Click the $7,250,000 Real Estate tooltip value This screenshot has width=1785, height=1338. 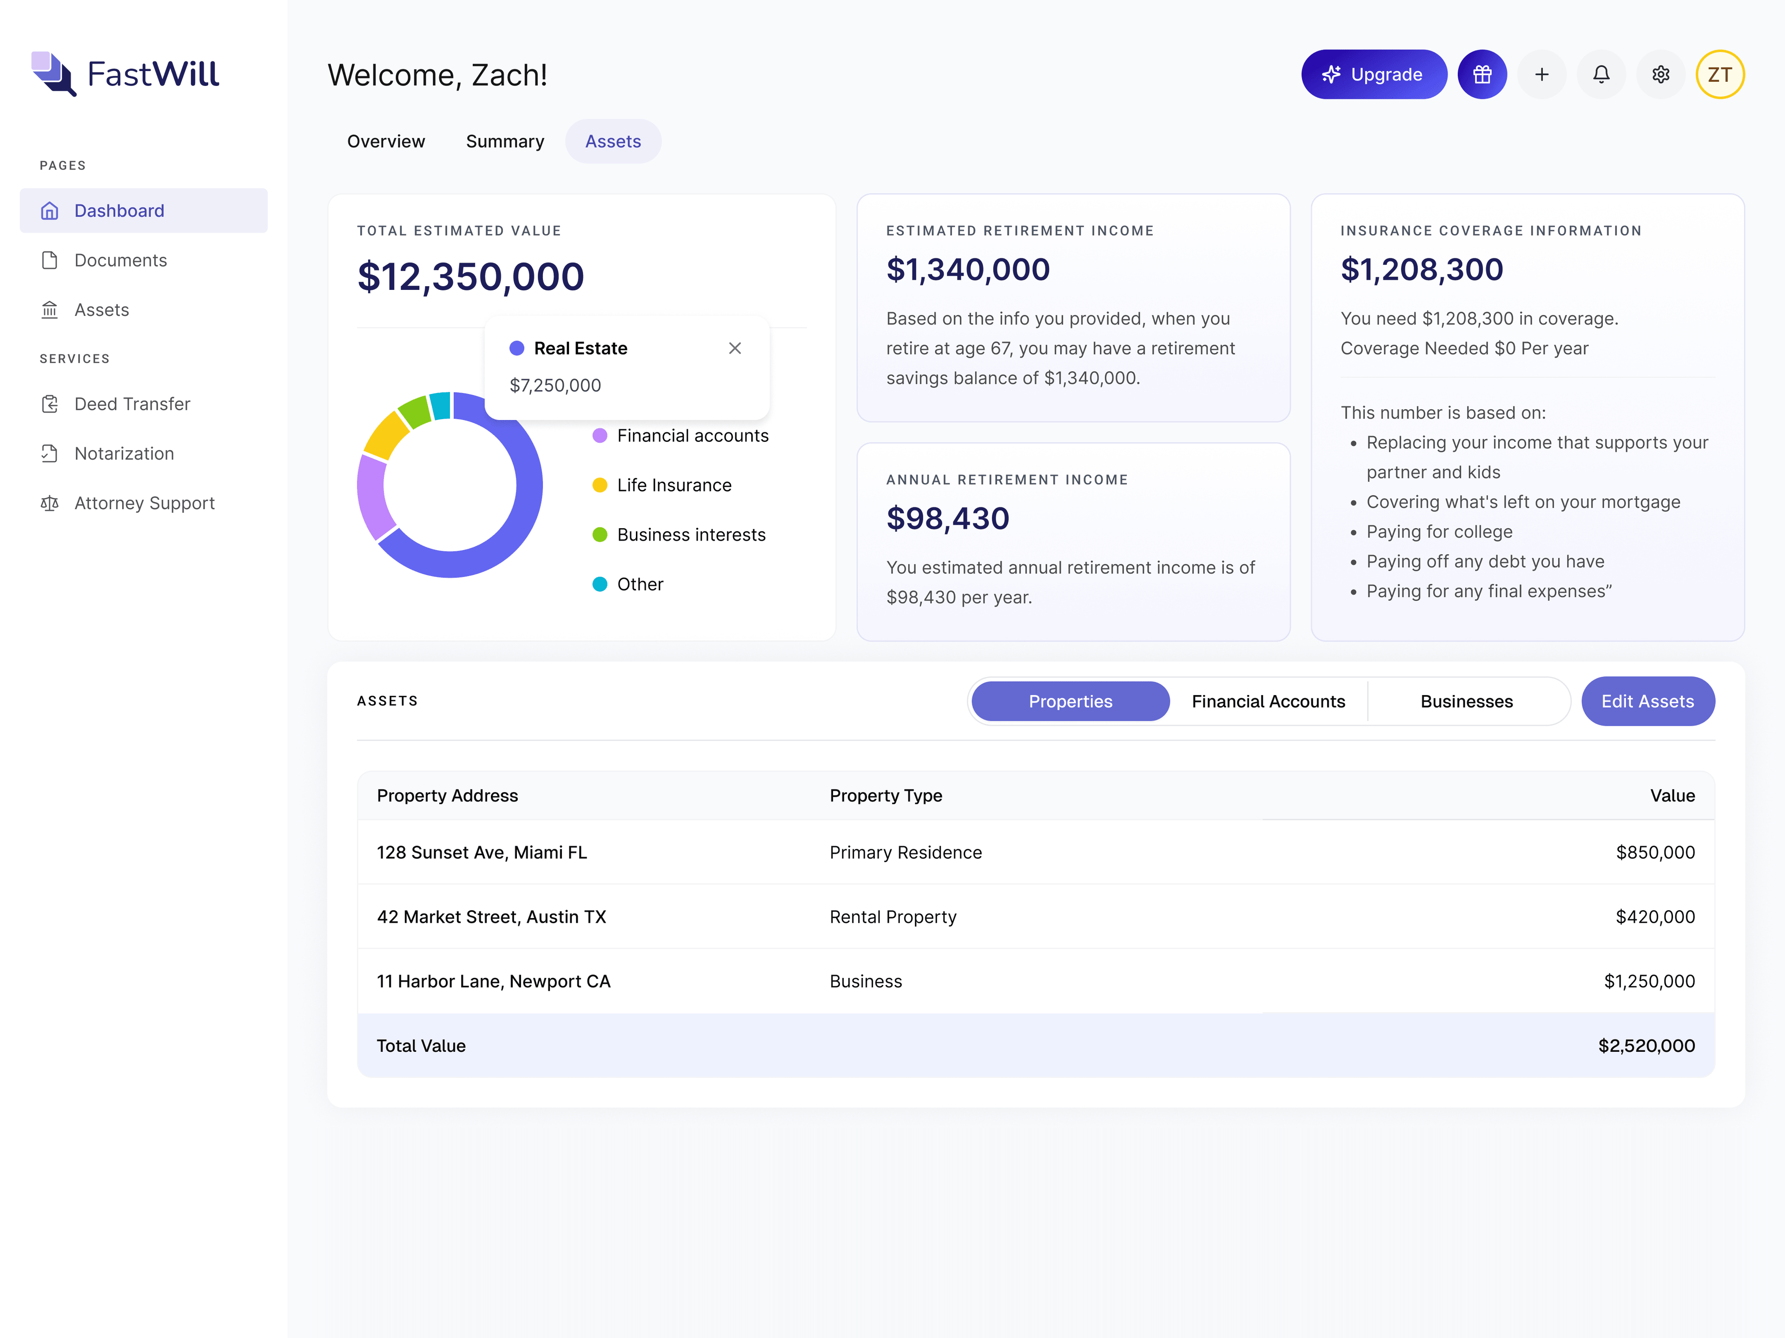click(555, 386)
